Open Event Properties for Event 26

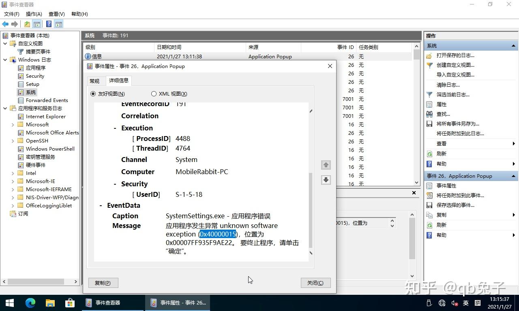point(446,185)
